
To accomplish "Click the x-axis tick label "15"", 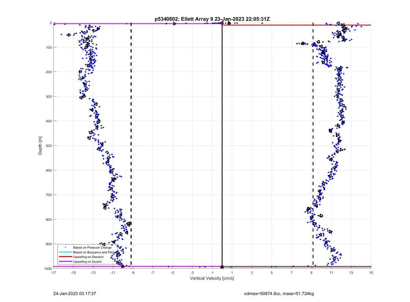I will [x=371, y=273].
